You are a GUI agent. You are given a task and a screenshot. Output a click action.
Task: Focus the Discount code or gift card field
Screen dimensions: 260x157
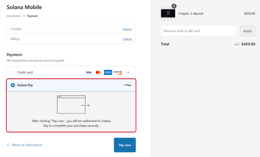(x=199, y=31)
